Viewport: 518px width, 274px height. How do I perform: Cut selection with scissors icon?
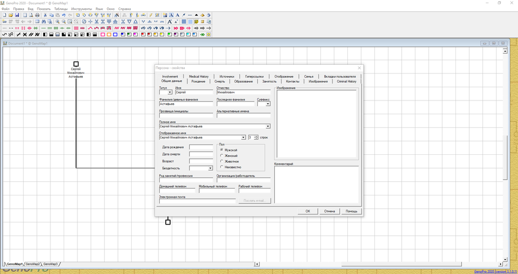[45, 15]
